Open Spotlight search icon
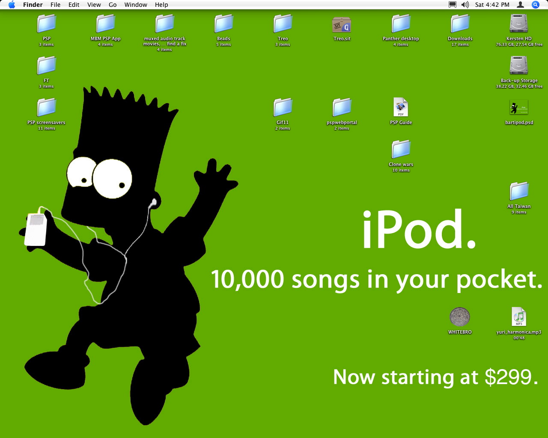This screenshot has width=548, height=438. (x=535, y=5)
